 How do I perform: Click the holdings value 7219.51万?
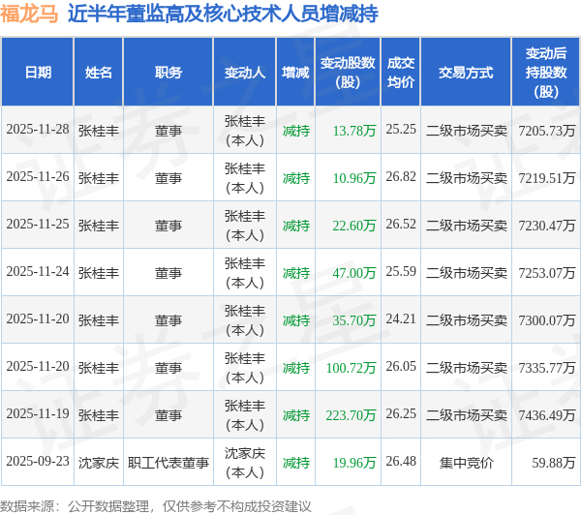(547, 178)
